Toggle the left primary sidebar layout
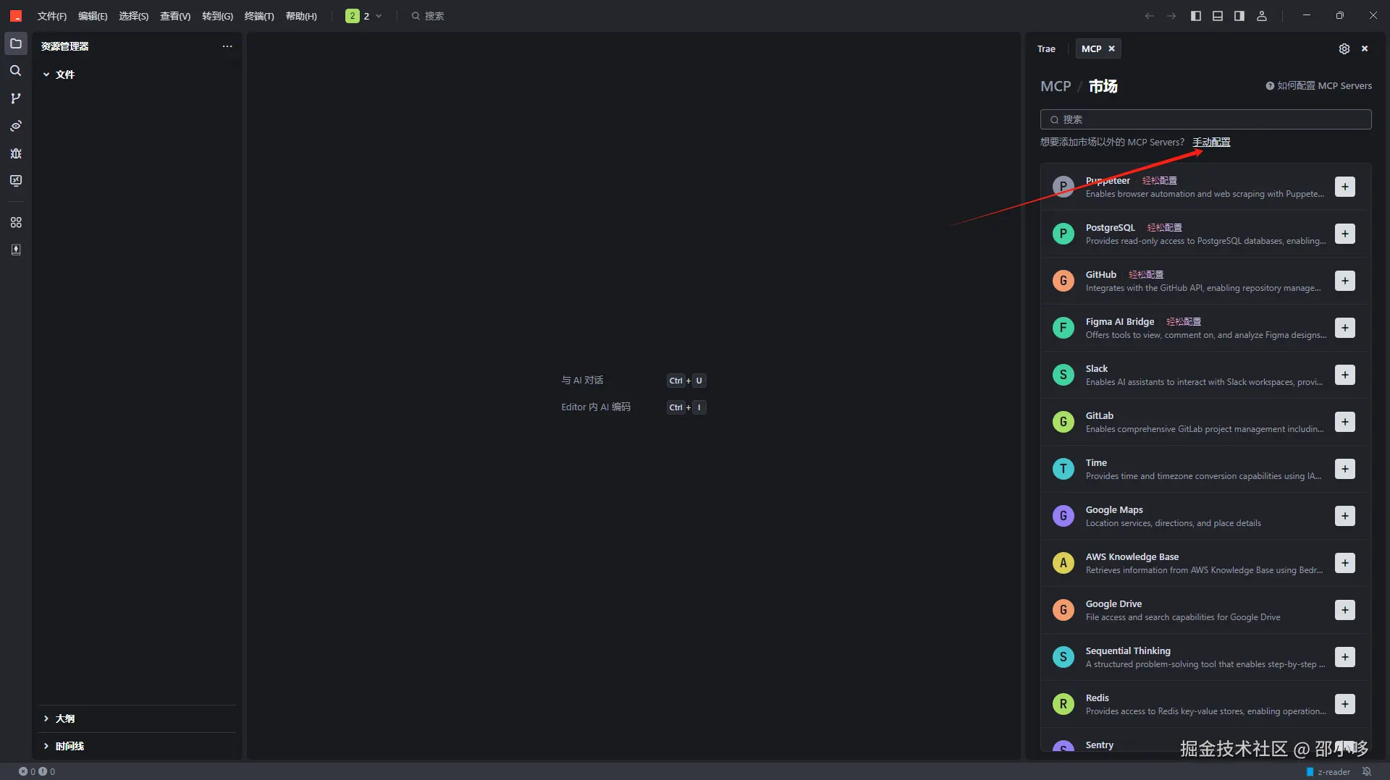The image size is (1390, 780). (1196, 16)
